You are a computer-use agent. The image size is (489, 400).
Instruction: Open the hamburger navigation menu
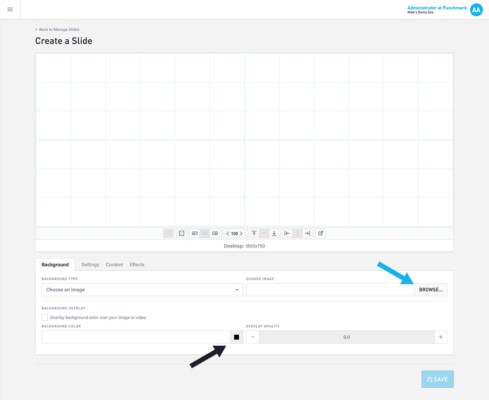(x=10, y=9)
